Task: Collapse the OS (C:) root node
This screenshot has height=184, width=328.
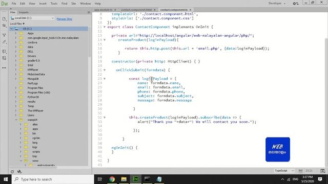Action: [x=11, y=29]
